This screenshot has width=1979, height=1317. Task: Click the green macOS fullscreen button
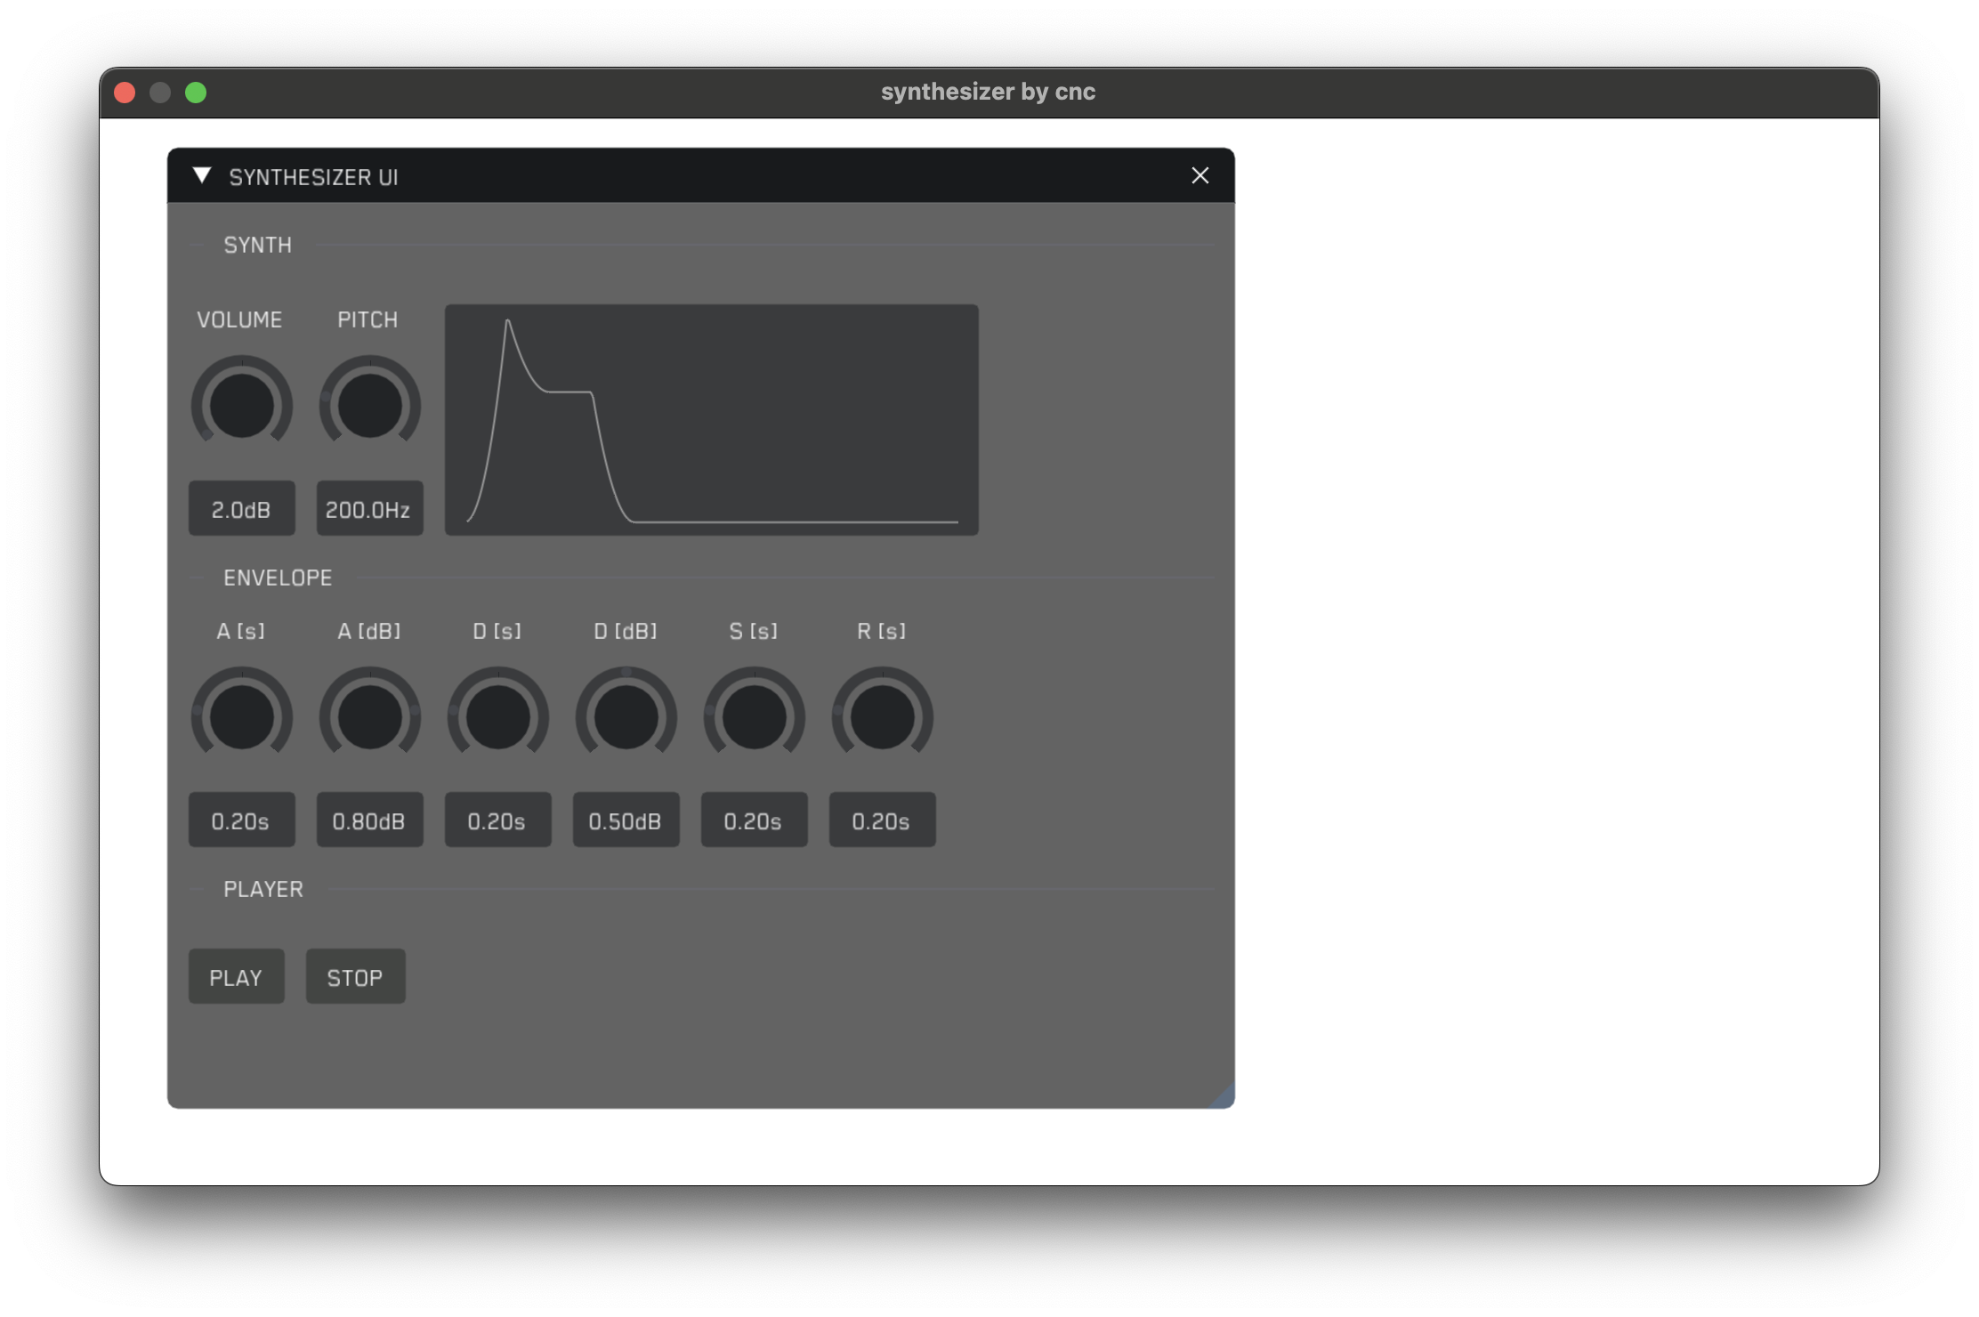[196, 93]
